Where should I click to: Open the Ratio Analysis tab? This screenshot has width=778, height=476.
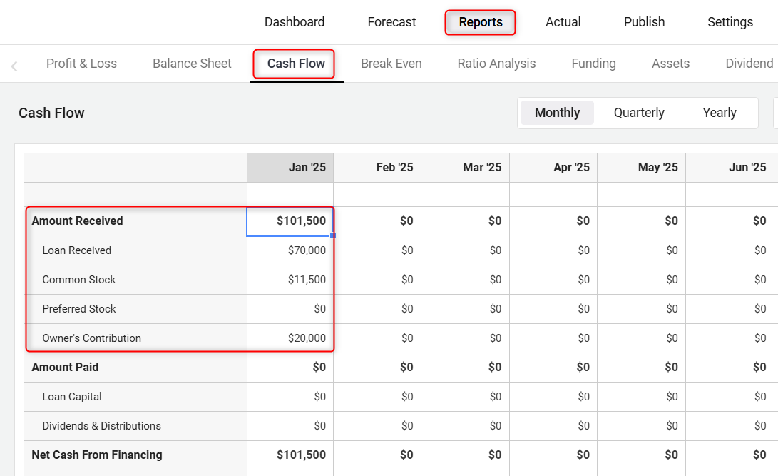pyautogui.click(x=496, y=64)
